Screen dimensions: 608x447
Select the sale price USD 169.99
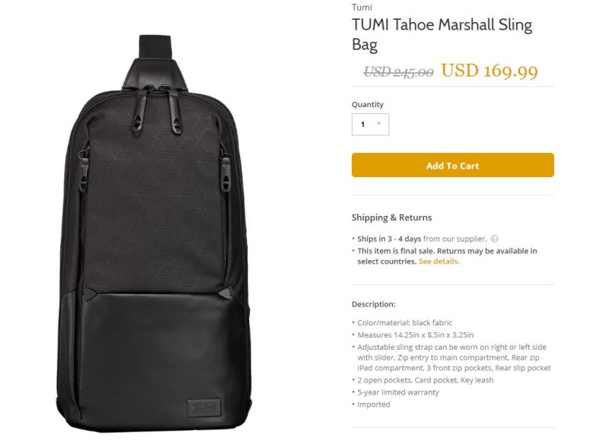click(x=489, y=71)
